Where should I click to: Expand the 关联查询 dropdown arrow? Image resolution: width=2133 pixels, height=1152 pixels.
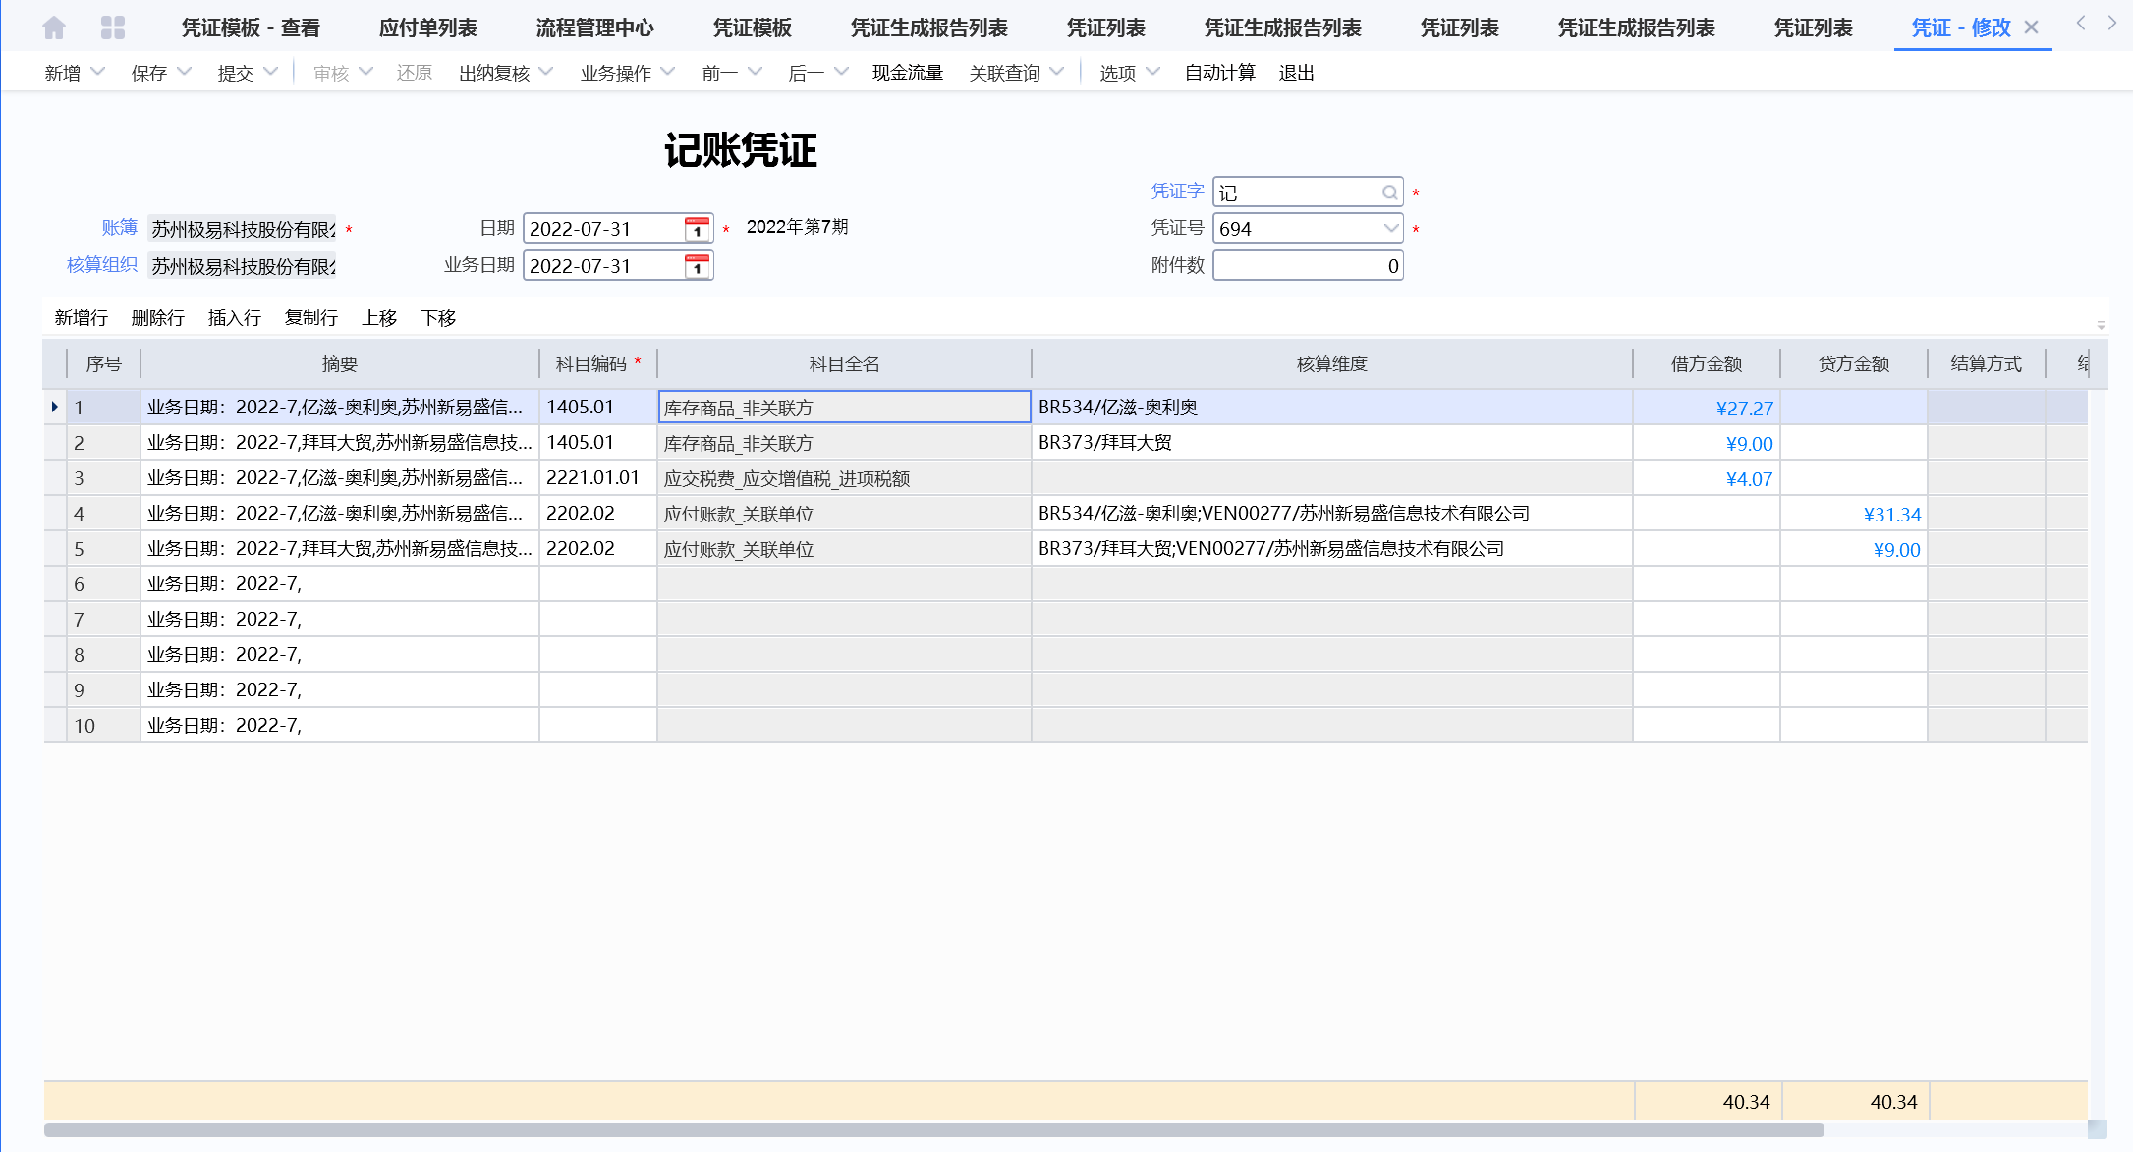[x=1057, y=72]
